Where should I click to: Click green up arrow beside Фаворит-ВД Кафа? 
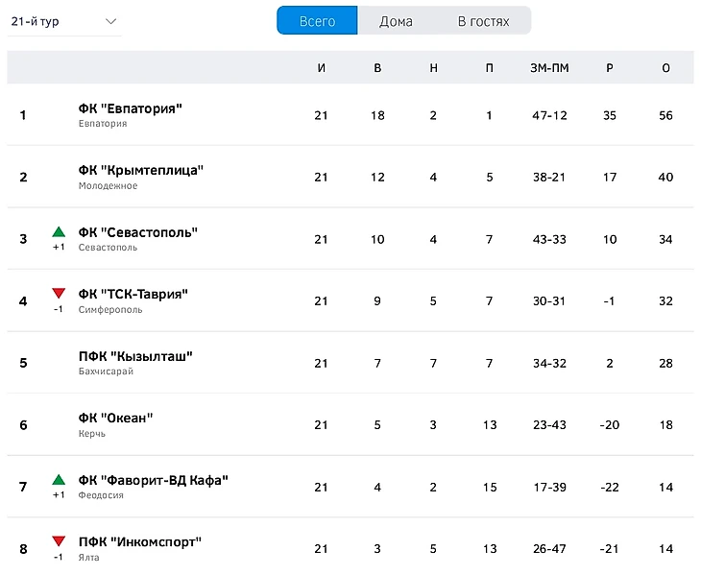click(59, 479)
